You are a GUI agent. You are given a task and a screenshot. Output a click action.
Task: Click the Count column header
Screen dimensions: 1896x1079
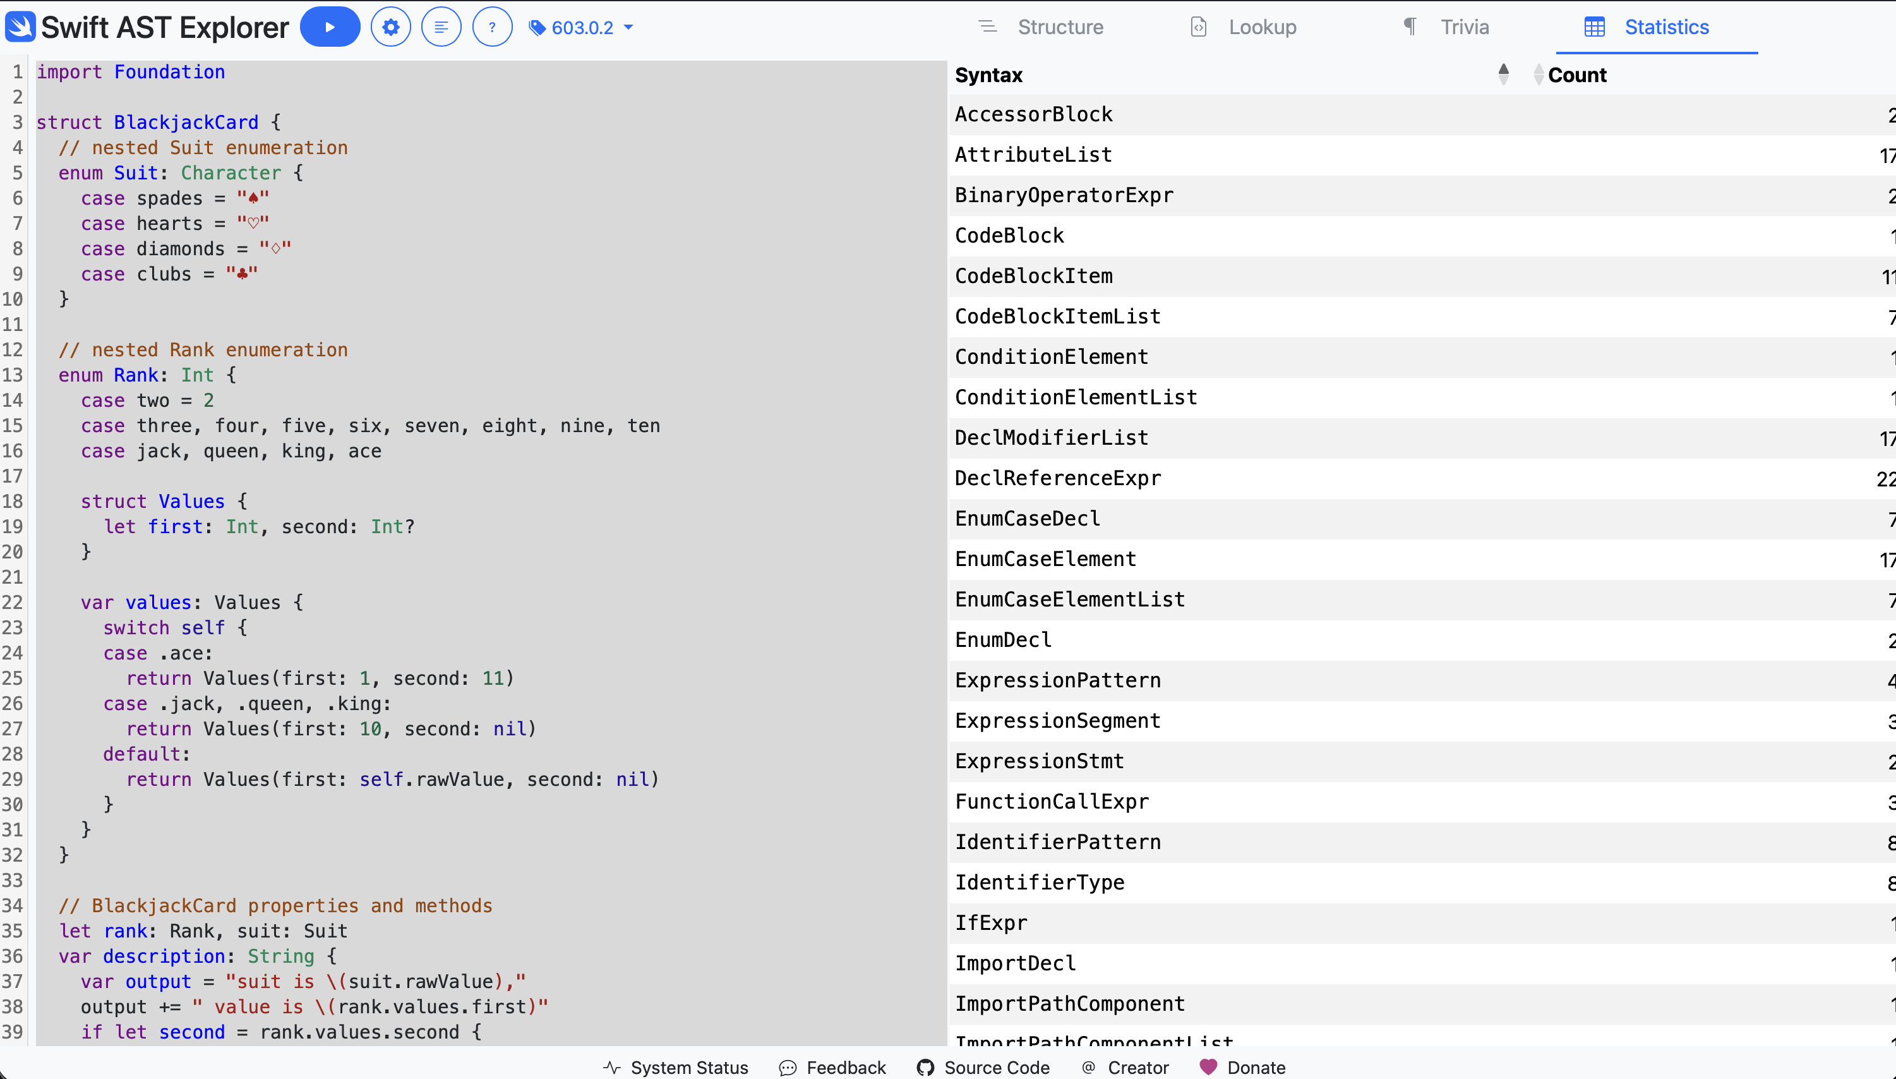point(1578,75)
